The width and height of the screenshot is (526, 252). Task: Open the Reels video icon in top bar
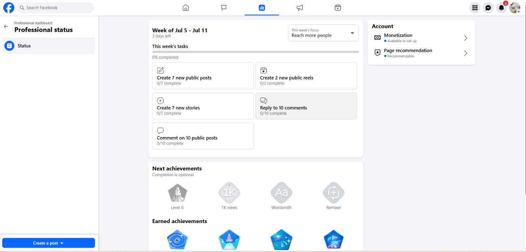click(338, 8)
